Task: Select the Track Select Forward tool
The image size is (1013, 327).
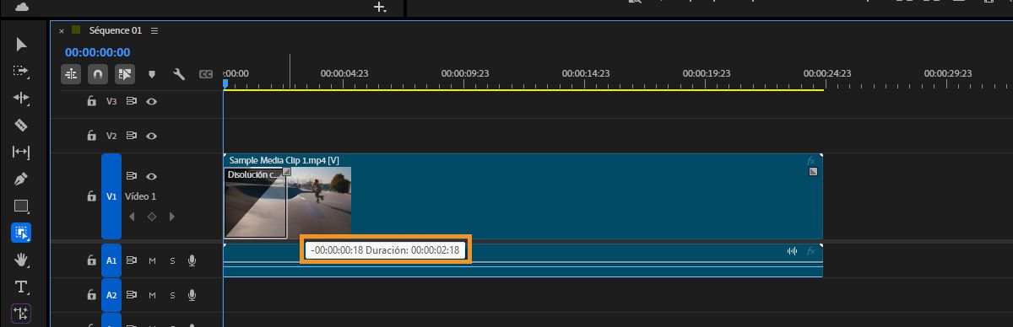Action: [21, 71]
